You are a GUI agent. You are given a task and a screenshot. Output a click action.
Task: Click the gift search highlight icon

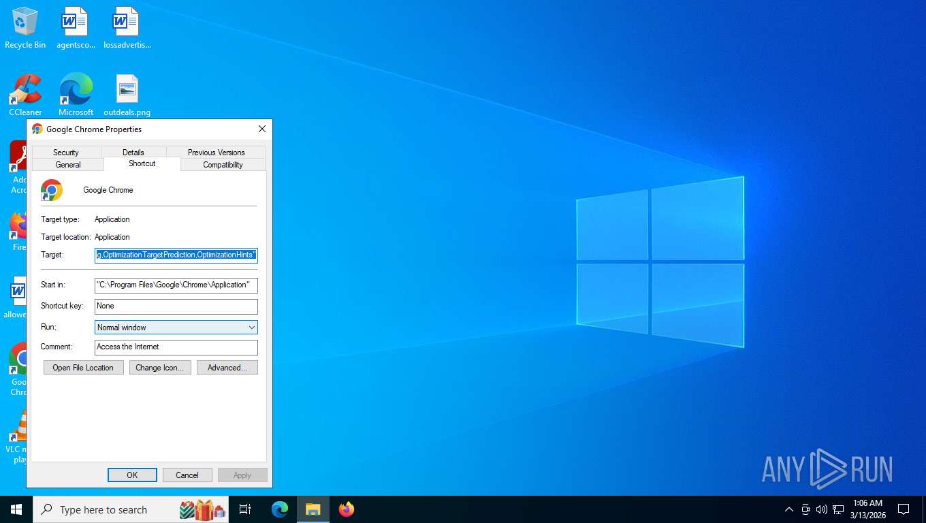[x=203, y=509]
